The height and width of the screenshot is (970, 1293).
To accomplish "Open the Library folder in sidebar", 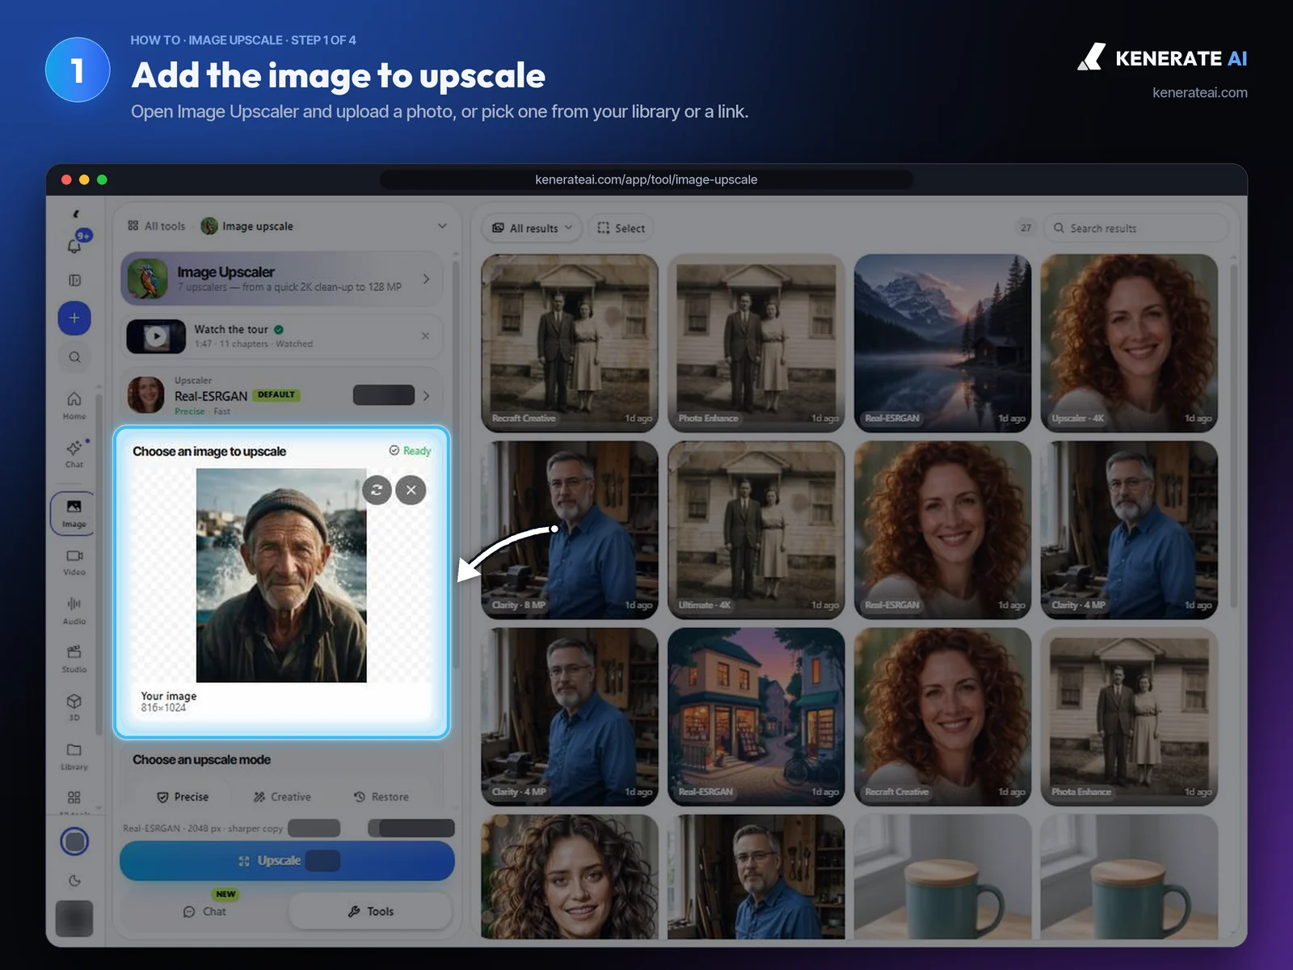I will click(74, 756).
